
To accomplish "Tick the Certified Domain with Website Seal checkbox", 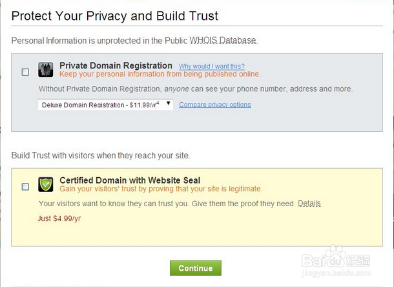I will click(x=25, y=187).
